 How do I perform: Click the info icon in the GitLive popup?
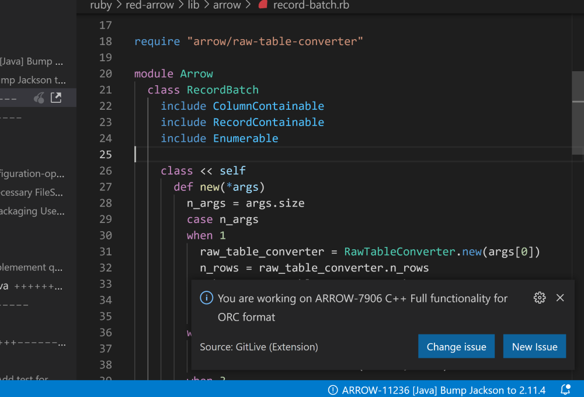[x=206, y=298]
